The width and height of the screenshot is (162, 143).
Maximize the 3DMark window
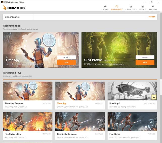point(152,2)
